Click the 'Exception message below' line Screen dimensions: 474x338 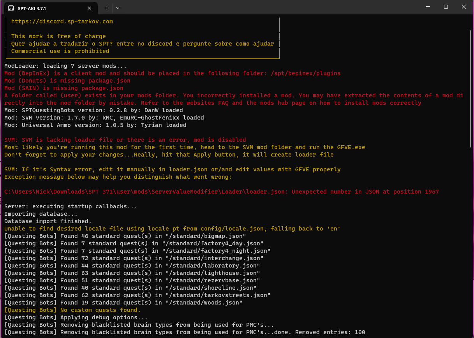[x=118, y=177]
